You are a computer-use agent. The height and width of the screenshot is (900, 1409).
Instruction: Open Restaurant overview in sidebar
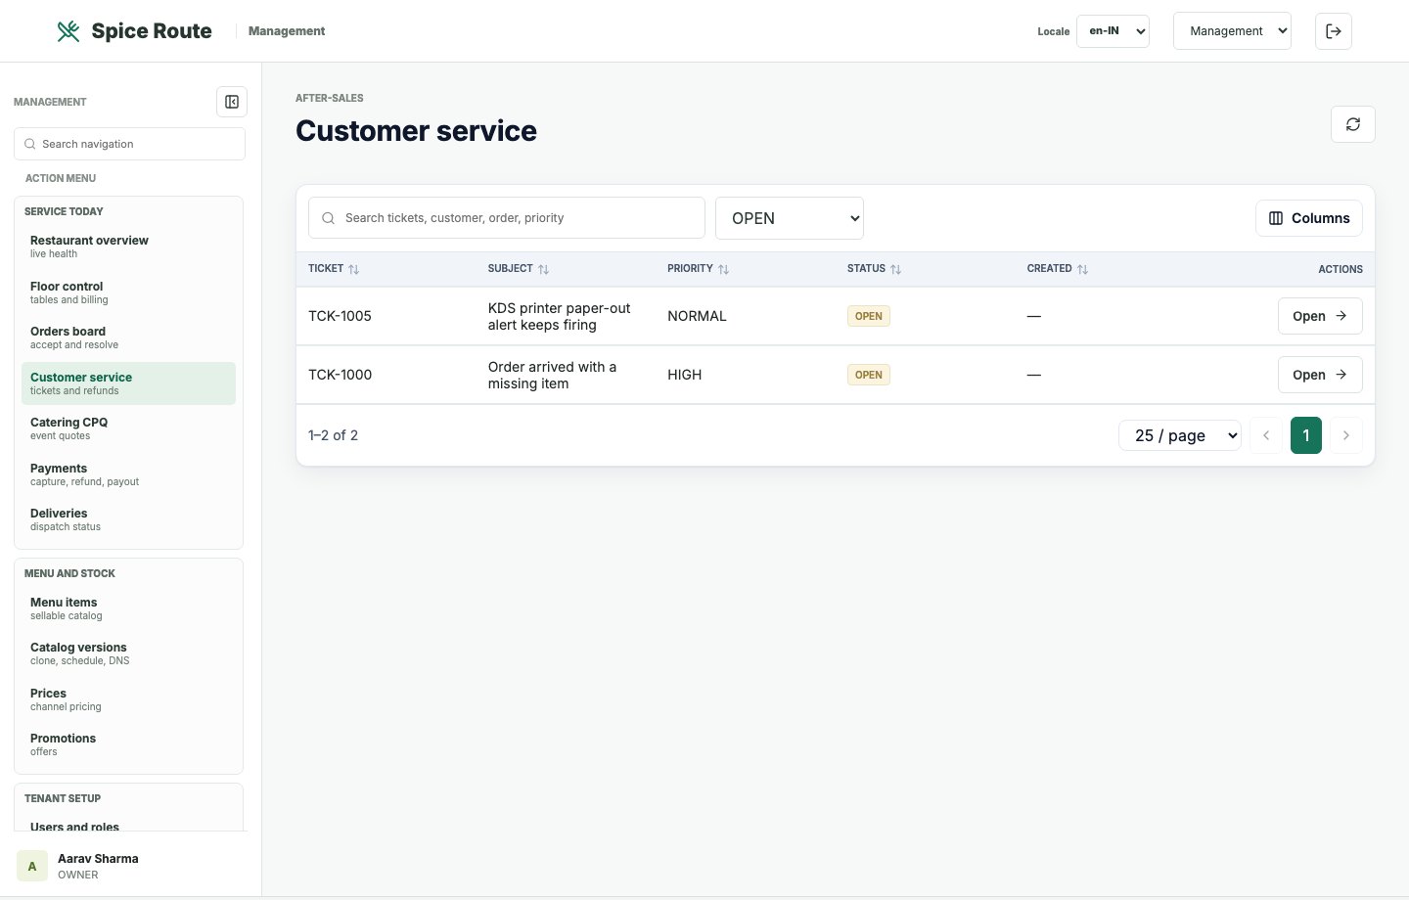click(x=128, y=247)
